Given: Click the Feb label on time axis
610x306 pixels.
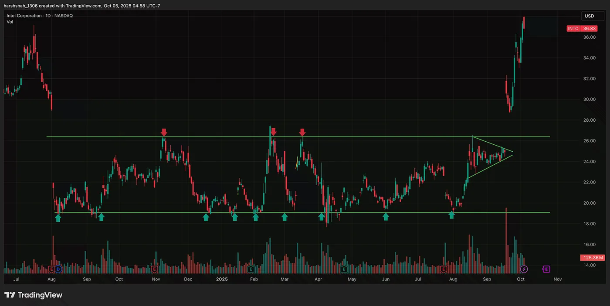Looking at the screenshot, I should point(254,279).
